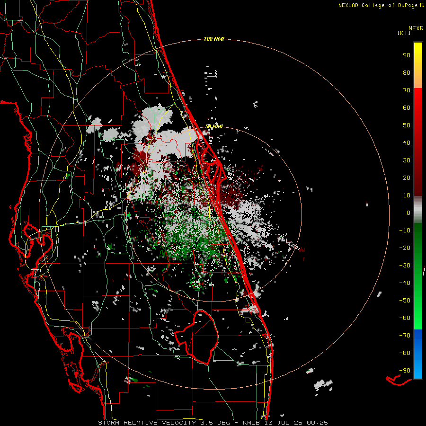Click the KMLB station identifier
426x426 pixels.
point(251,423)
